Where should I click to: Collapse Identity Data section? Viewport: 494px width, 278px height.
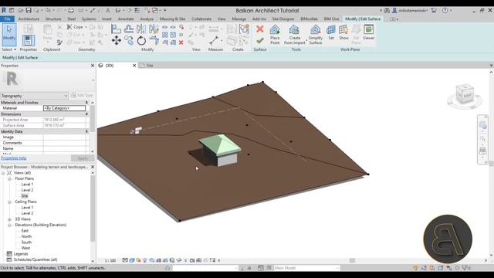[x=86, y=131]
